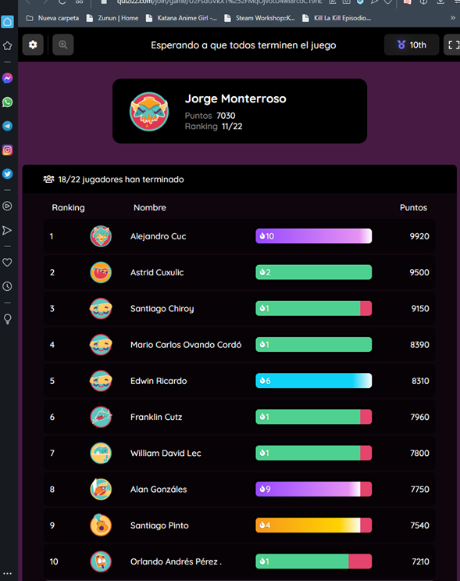Open the Player icon in sidebar
Viewport: 460px width, 581px height.
pyautogui.click(x=7, y=206)
